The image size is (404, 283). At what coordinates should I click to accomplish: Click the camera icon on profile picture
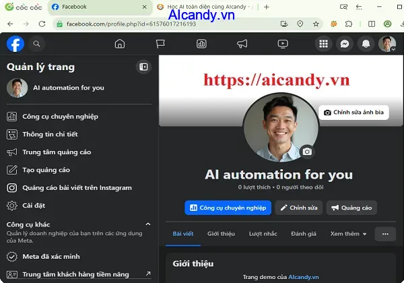(x=307, y=152)
